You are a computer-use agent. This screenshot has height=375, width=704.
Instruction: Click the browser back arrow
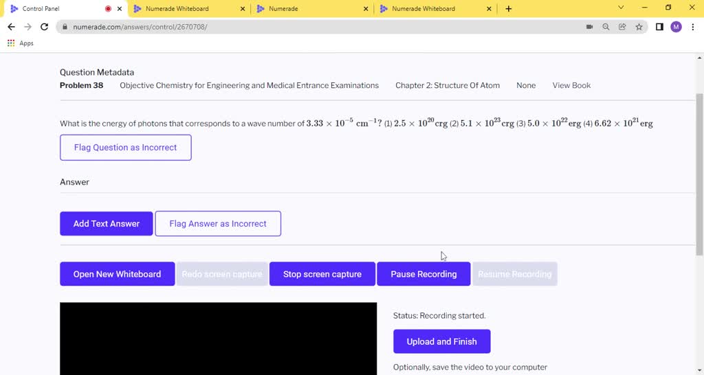(x=11, y=27)
